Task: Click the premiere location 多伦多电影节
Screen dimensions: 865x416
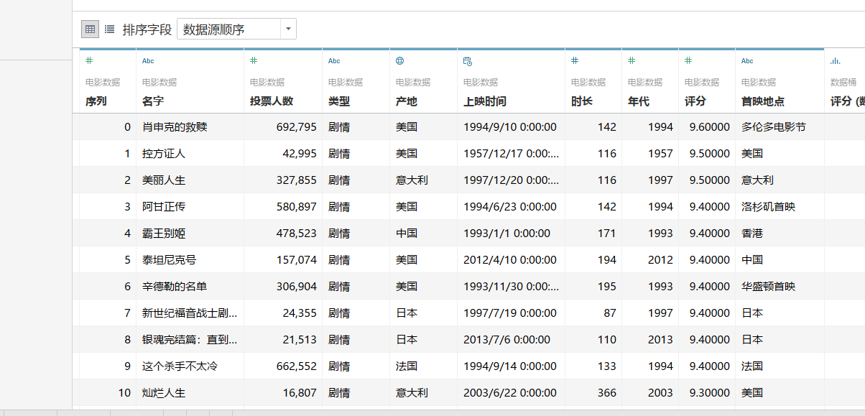Action: click(774, 126)
